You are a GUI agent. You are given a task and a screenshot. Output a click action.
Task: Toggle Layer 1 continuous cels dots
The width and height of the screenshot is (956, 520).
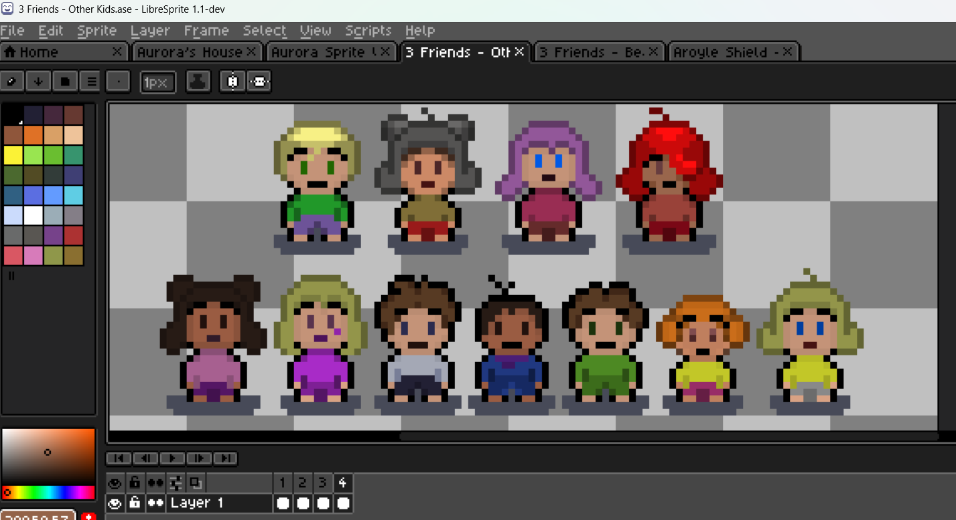155,503
